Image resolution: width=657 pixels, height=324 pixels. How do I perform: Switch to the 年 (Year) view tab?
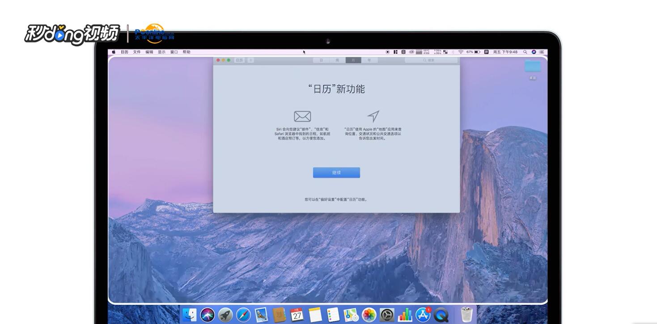tap(369, 60)
